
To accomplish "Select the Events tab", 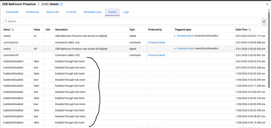I will tap(112, 12).
